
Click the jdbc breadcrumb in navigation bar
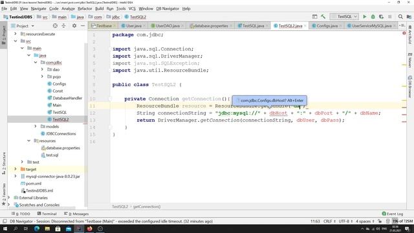coord(116,17)
